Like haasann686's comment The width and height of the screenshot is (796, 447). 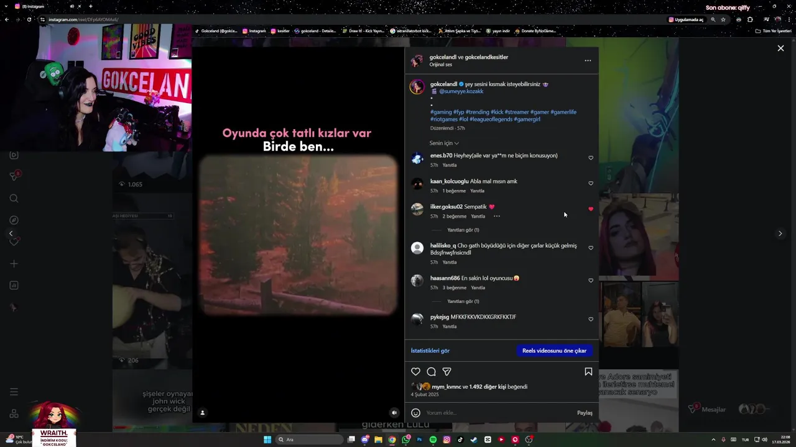click(x=591, y=281)
